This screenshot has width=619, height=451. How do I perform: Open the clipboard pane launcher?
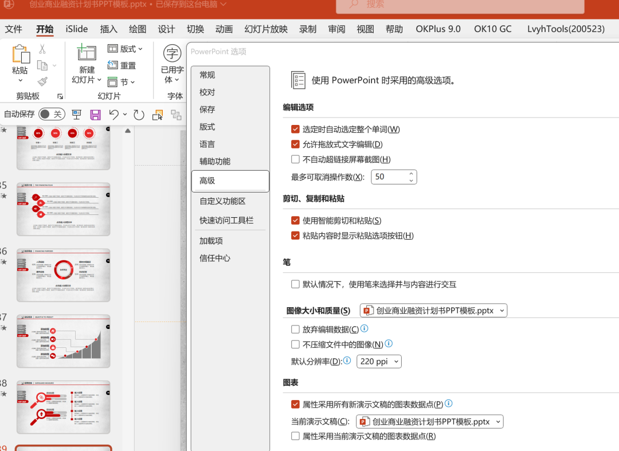click(x=60, y=96)
